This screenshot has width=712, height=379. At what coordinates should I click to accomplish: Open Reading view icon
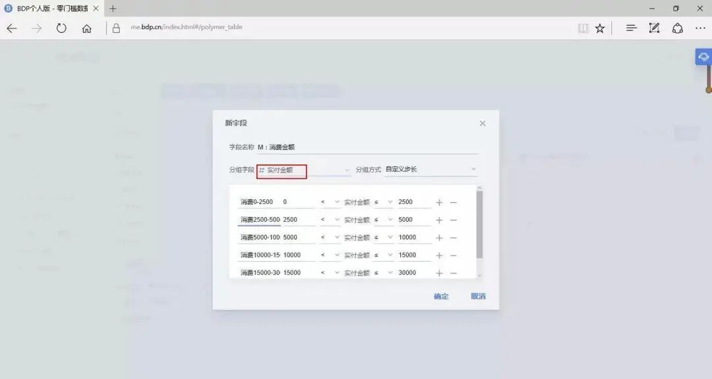(583, 28)
